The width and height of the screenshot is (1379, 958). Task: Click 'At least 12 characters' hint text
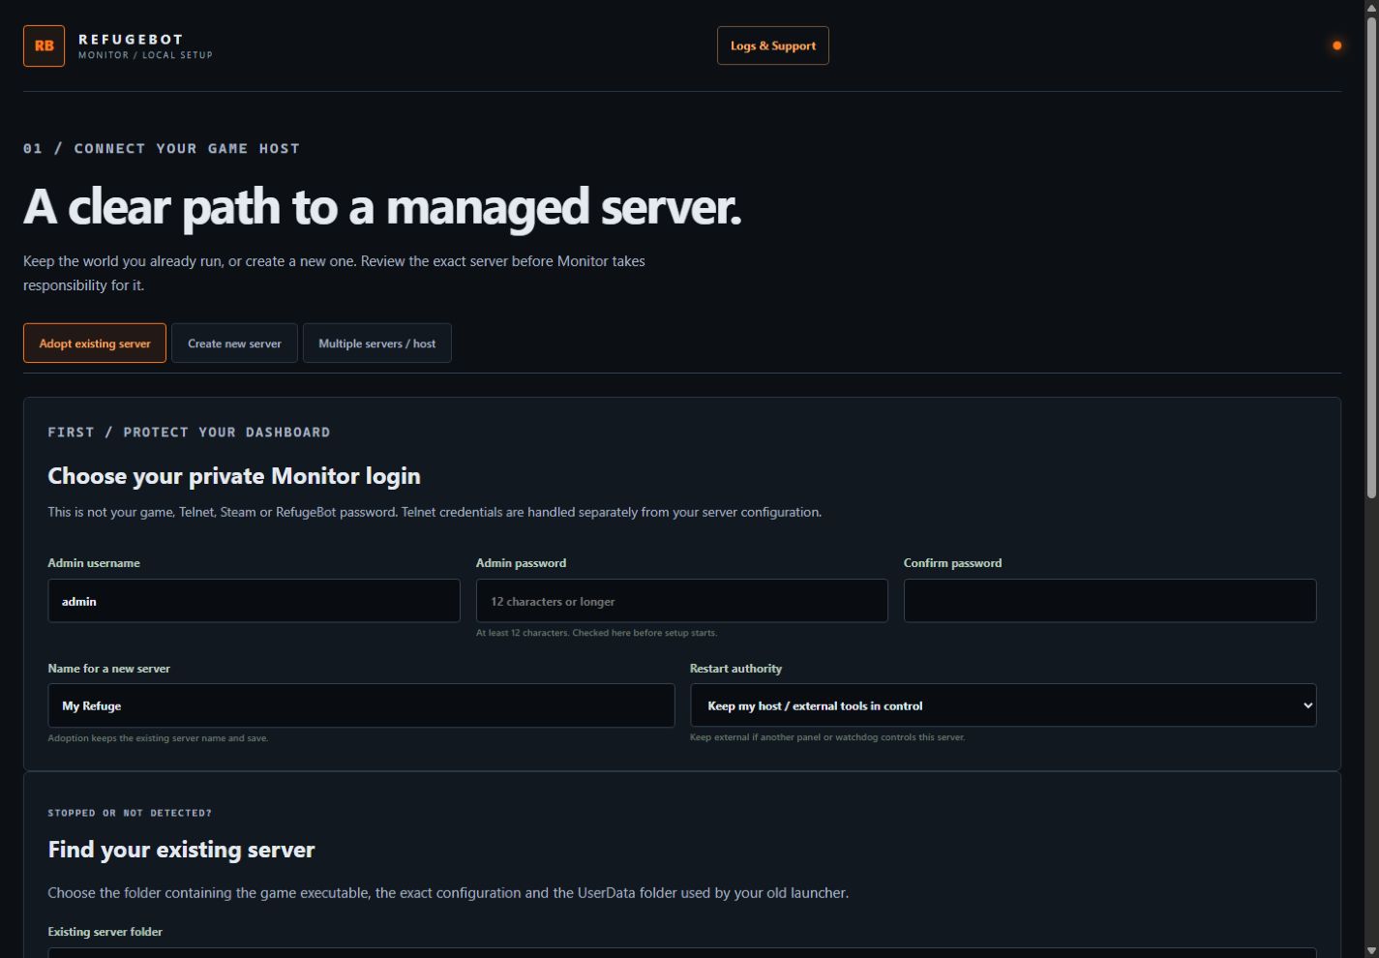[596, 633]
